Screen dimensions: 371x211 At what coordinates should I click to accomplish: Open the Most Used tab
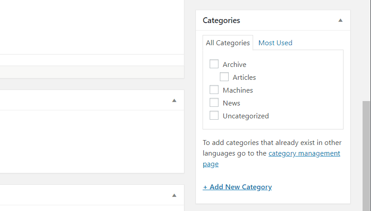pos(275,43)
